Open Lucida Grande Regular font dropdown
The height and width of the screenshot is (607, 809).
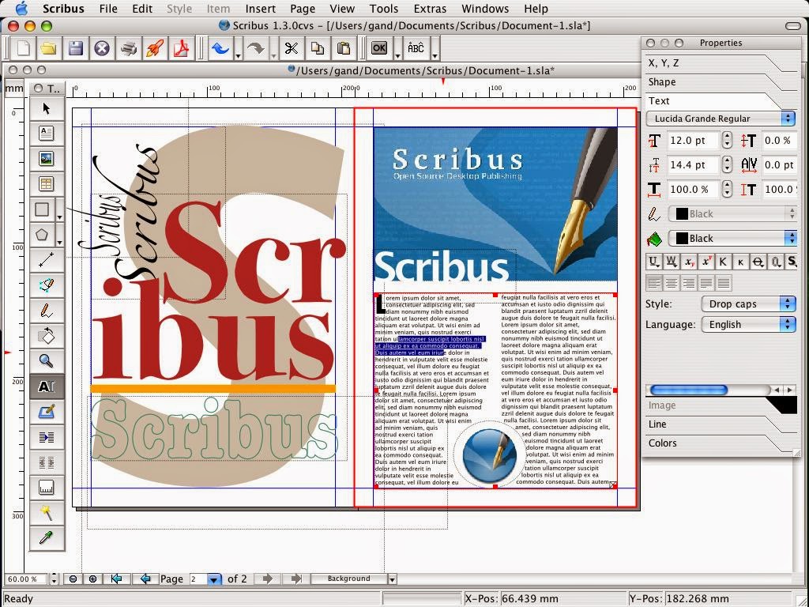point(721,119)
